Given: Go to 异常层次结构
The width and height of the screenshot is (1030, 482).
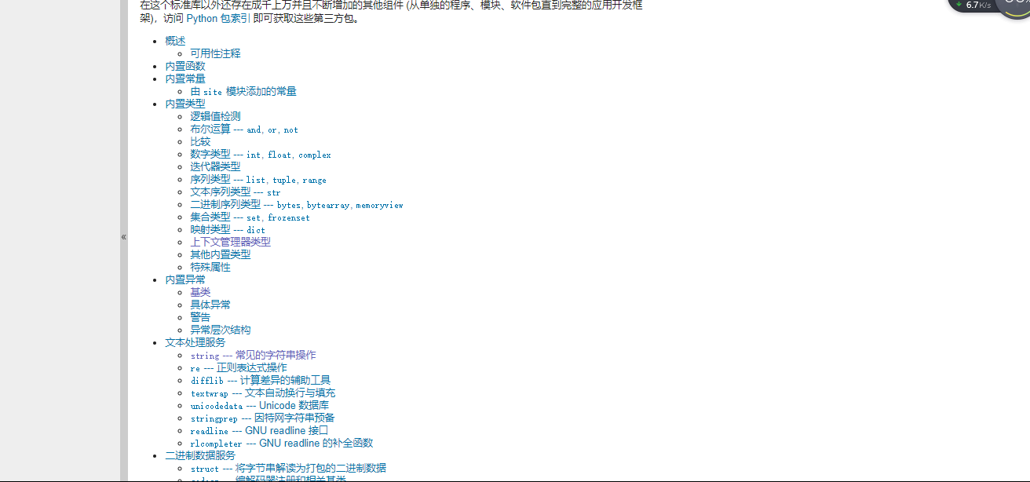Looking at the screenshot, I should (x=221, y=330).
